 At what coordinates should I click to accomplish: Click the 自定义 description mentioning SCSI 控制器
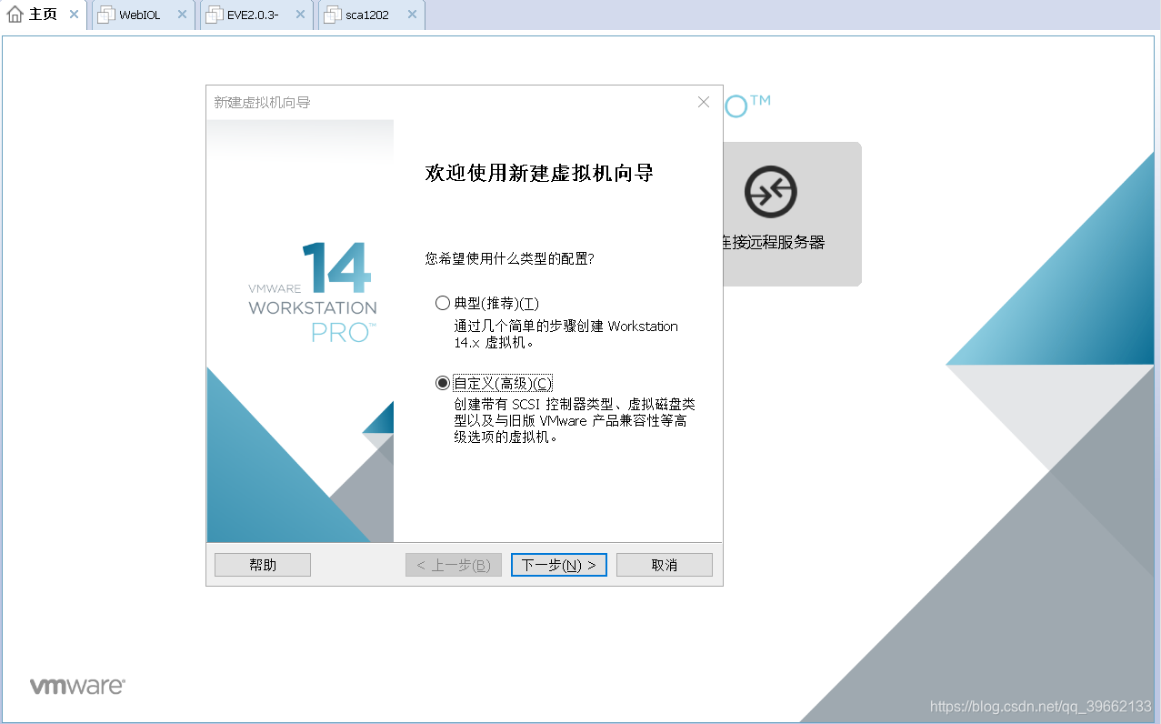[575, 420]
